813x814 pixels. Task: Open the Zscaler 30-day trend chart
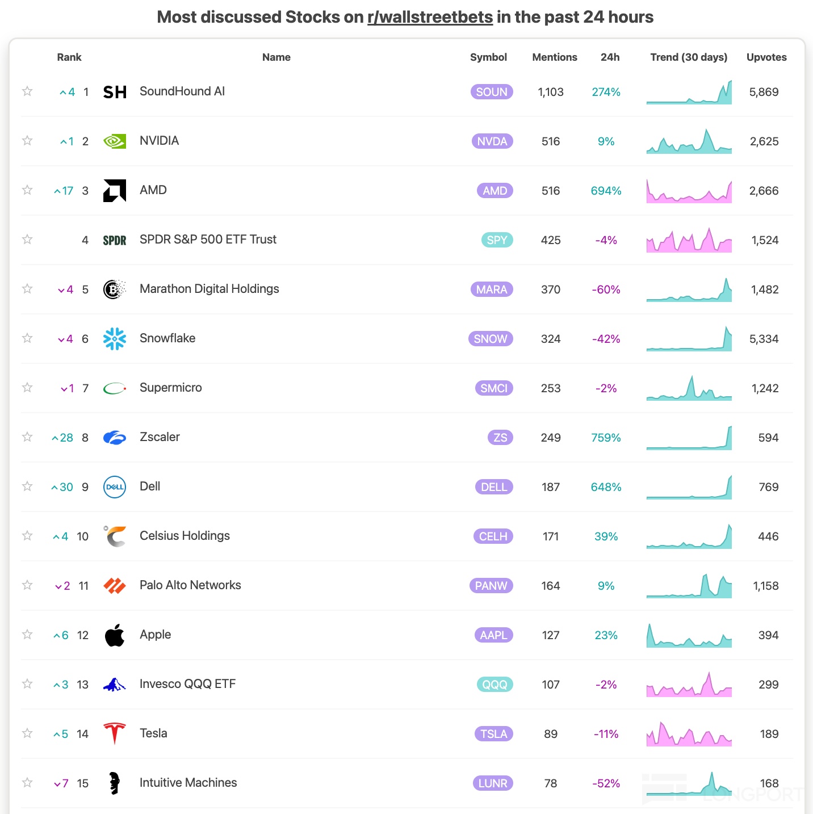(x=689, y=438)
